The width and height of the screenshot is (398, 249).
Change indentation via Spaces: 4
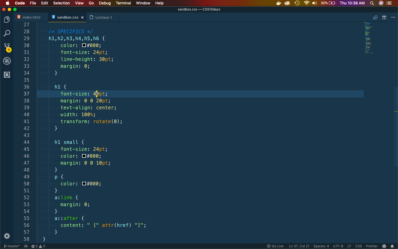[321, 246]
